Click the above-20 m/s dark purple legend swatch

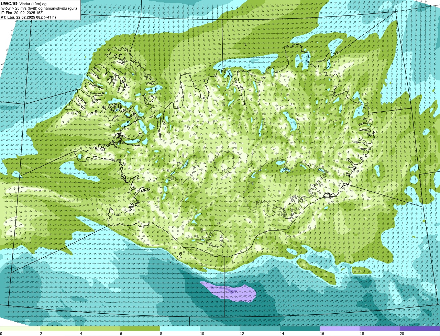pyautogui.click(x=420, y=328)
